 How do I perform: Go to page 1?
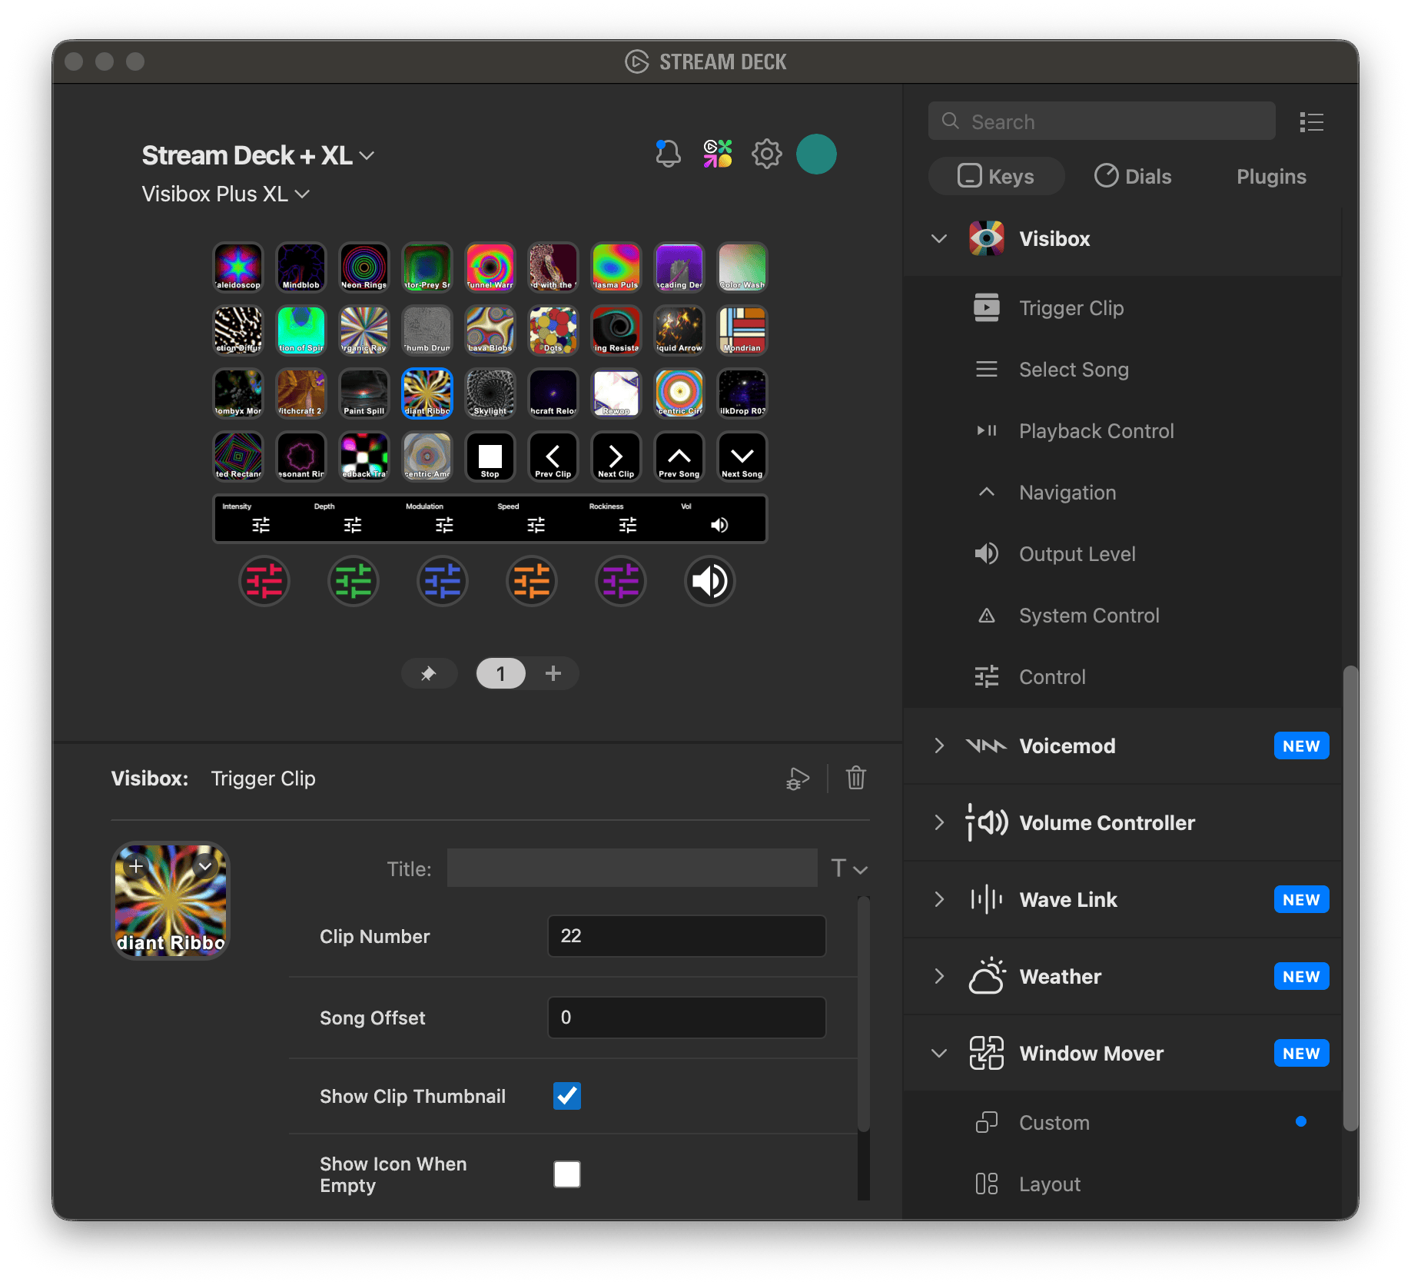pos(501,674)
